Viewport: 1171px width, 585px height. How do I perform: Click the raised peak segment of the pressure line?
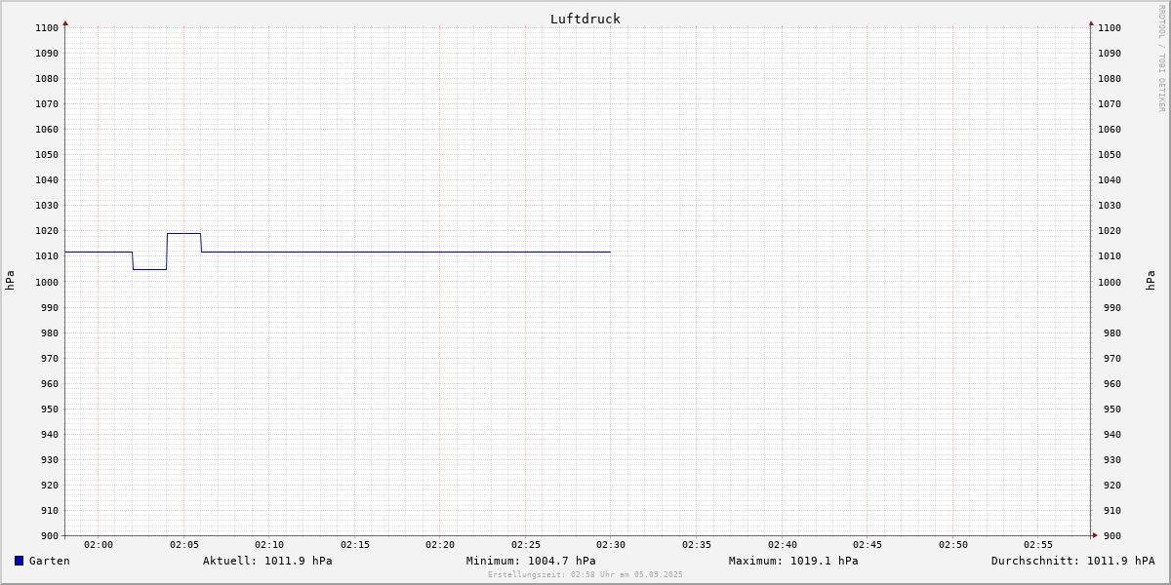(183, 233)
